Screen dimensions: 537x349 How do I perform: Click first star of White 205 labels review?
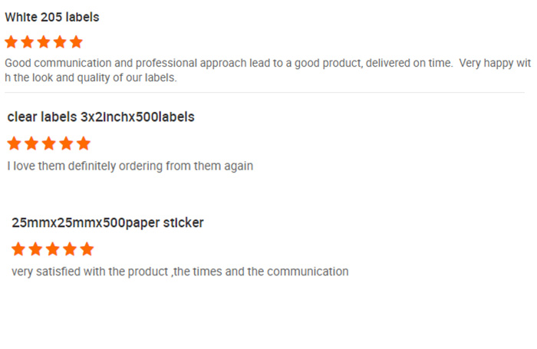pyautogui.click(x=12, y=42)
